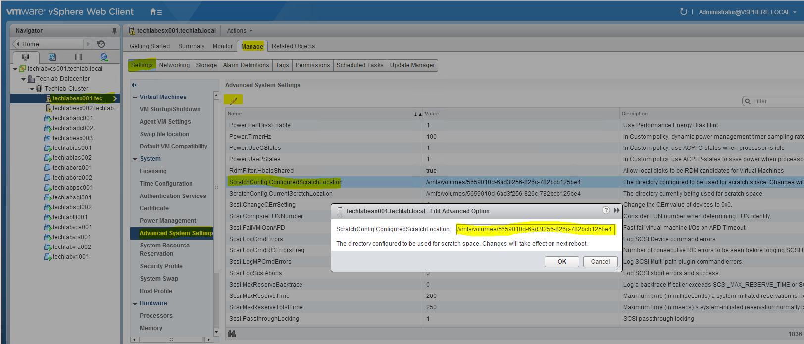804x344 pixels.
Task: Open Licensing settings
Action: click(153, 171)
